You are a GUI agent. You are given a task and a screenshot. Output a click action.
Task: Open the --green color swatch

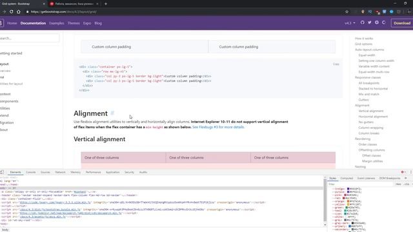[347, 208]
